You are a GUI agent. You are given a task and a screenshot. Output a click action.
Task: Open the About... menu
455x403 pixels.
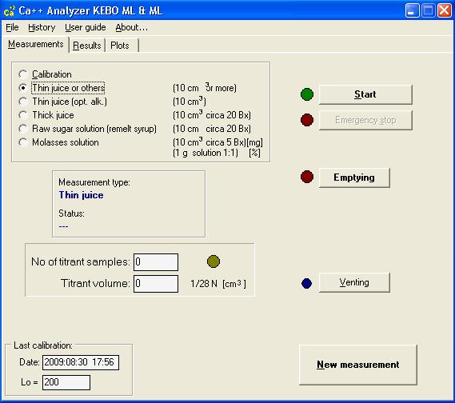[x=131, y=27]
